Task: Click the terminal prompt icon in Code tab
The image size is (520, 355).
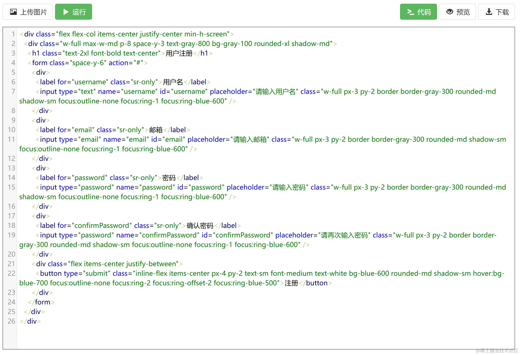Action: [410, 12]
